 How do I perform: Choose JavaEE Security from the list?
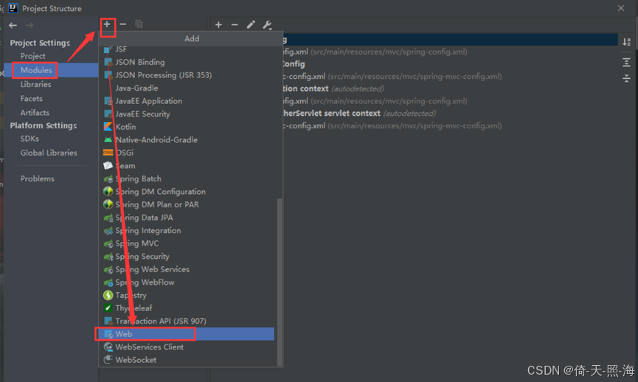click(x=187, y=114)
